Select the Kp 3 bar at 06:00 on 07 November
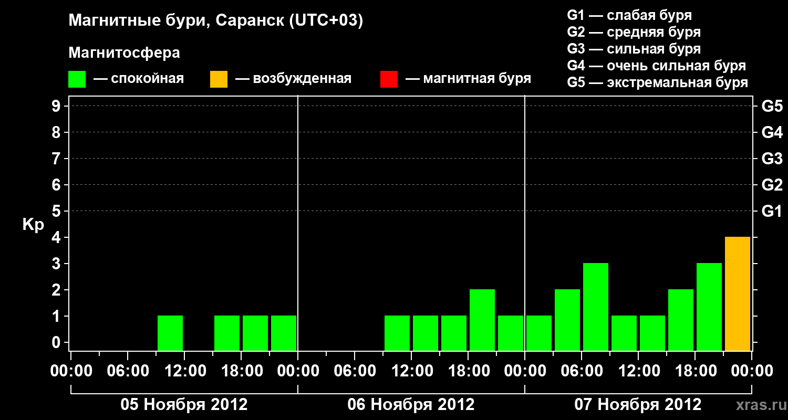 pos(596,307)
